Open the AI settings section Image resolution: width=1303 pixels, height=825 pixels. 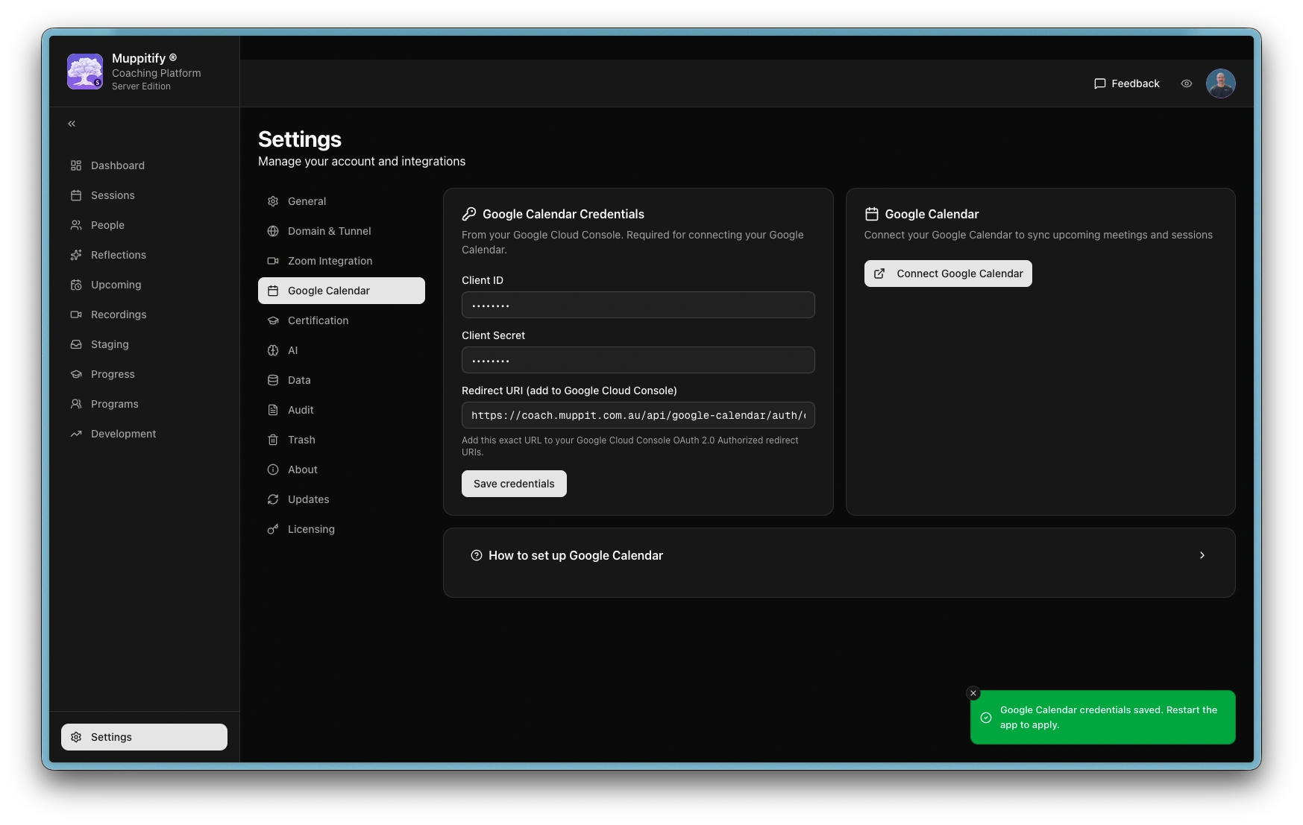292,350
